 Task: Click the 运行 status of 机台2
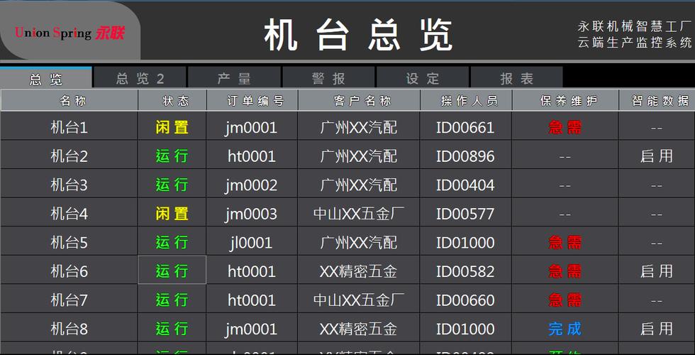click(x=172, y=156)
